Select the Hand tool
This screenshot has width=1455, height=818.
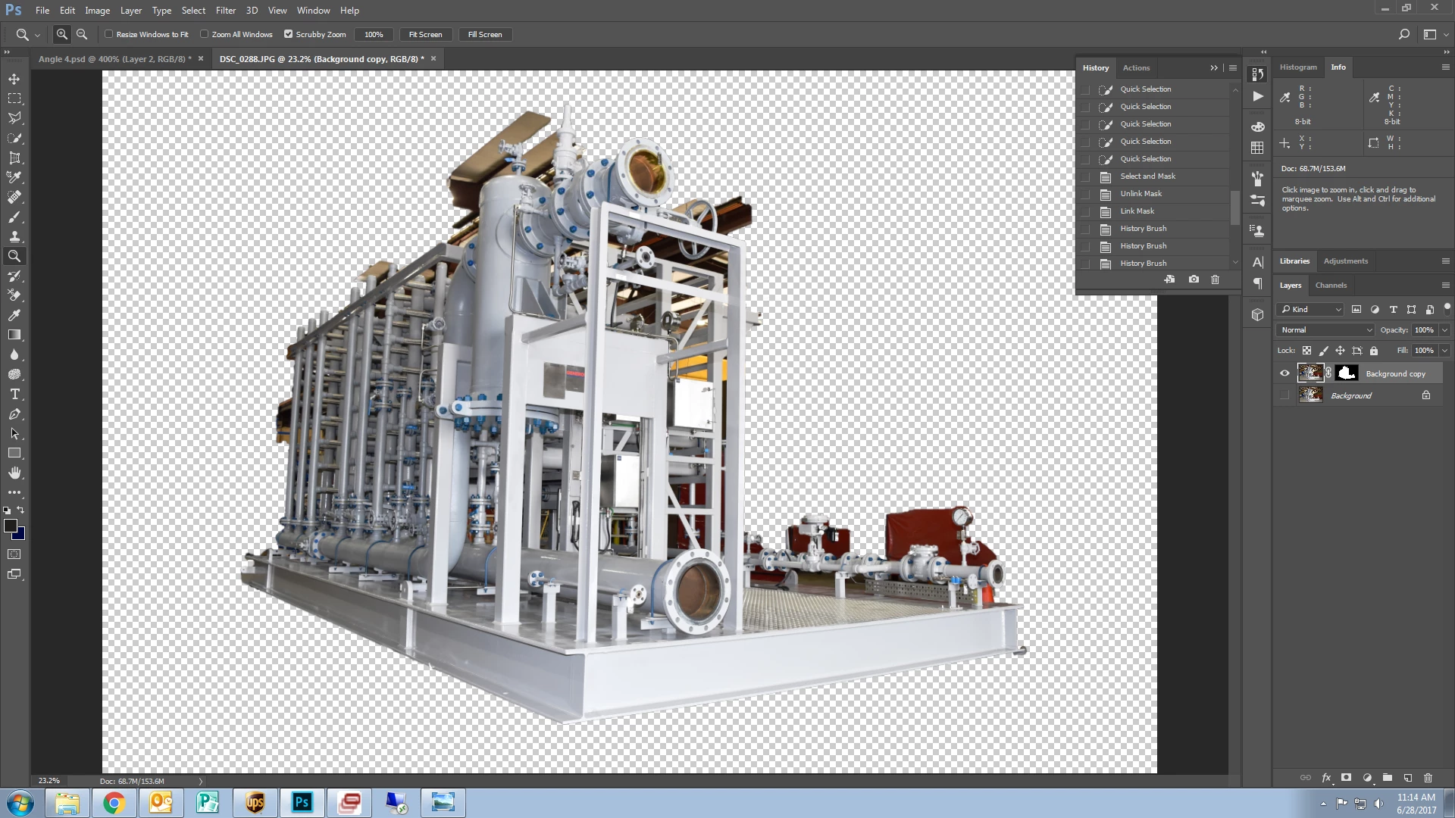[x=14, y=473]
